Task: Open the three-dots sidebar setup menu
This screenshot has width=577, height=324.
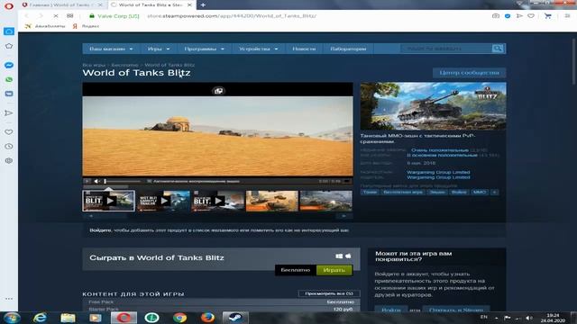Action: (9, 299)
